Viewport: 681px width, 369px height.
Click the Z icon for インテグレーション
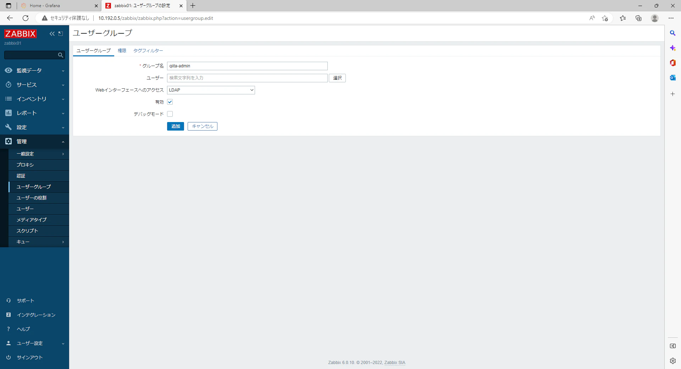[x=9, y=315]
